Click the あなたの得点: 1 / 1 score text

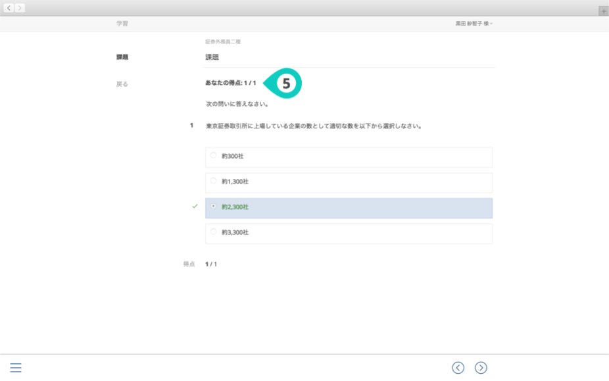231,83
